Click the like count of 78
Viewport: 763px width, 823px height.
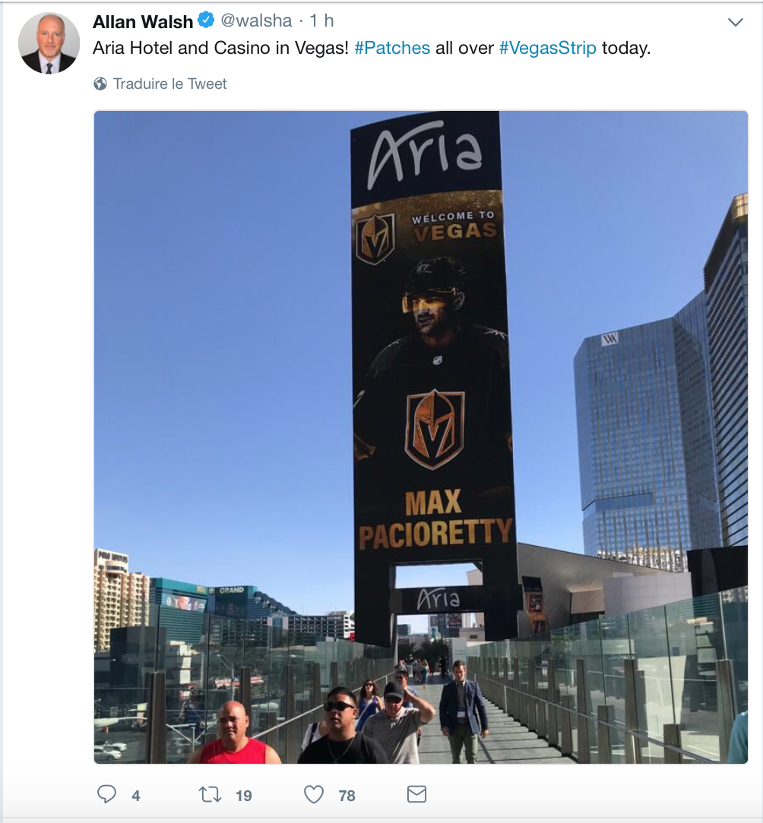point(347,796)
